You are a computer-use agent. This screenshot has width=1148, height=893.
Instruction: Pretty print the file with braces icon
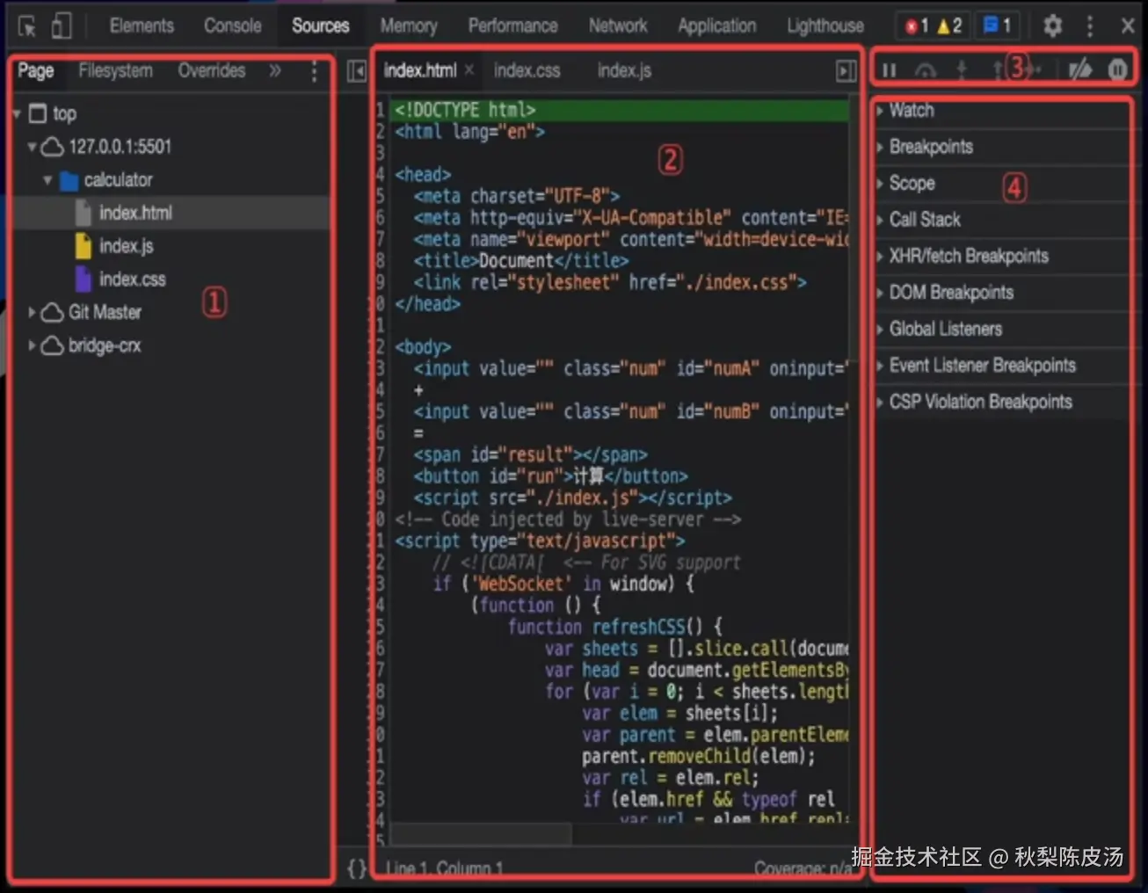356,868
